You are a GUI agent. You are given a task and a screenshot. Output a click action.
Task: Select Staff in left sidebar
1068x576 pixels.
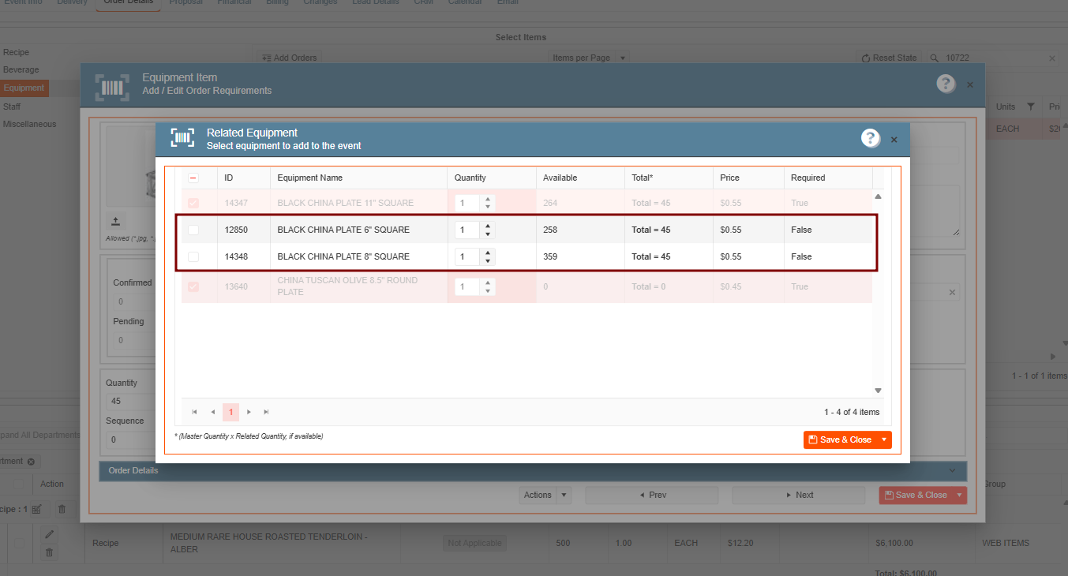point(12,107)
